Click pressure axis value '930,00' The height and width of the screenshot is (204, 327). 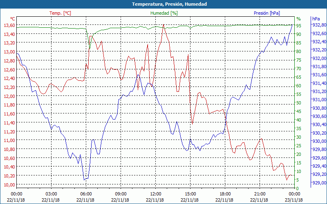point(319,141)
